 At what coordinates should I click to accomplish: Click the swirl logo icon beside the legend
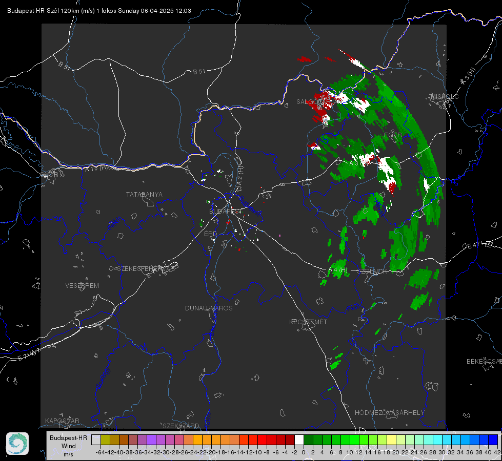coord(17,444)
